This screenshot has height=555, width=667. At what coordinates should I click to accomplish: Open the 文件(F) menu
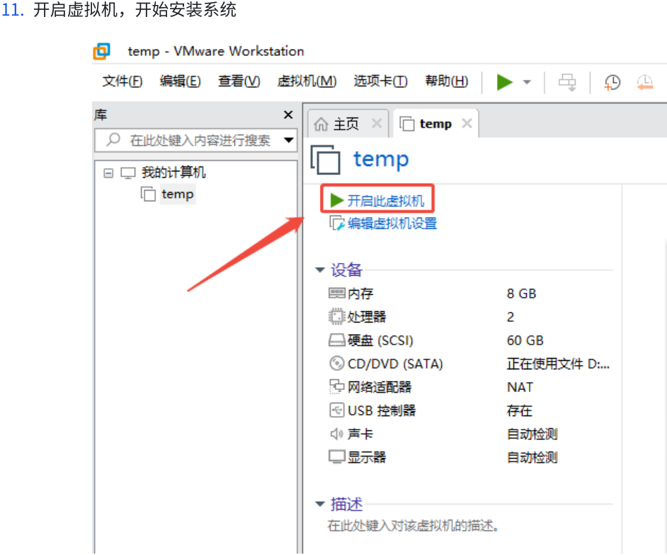tap(122, 81)
